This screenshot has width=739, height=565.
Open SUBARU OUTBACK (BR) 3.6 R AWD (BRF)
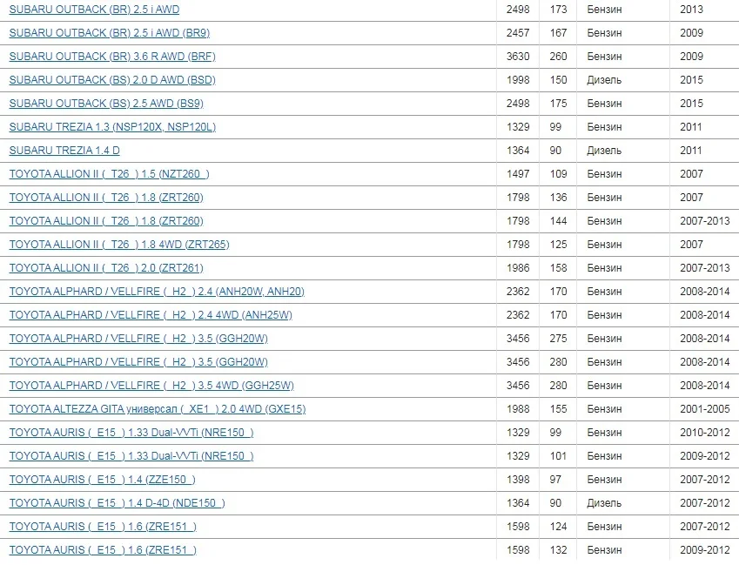(x=112, y=57)
